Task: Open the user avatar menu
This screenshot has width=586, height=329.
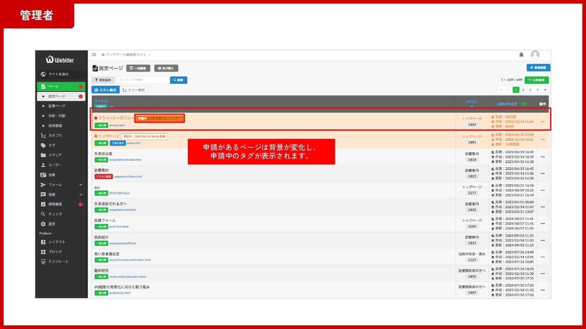Action: click(x=535, y=55)
